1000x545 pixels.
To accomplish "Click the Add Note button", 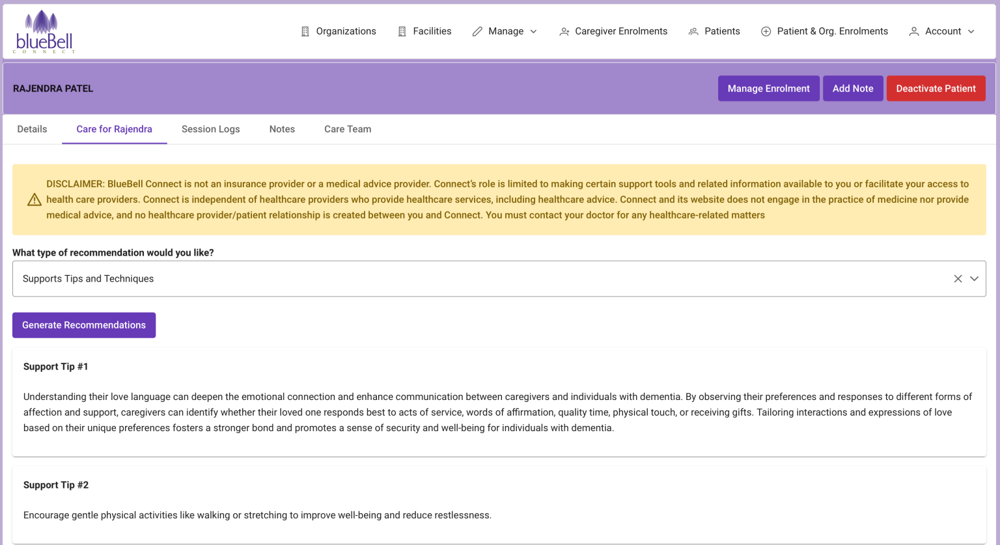I will click(x=852, y=88).
